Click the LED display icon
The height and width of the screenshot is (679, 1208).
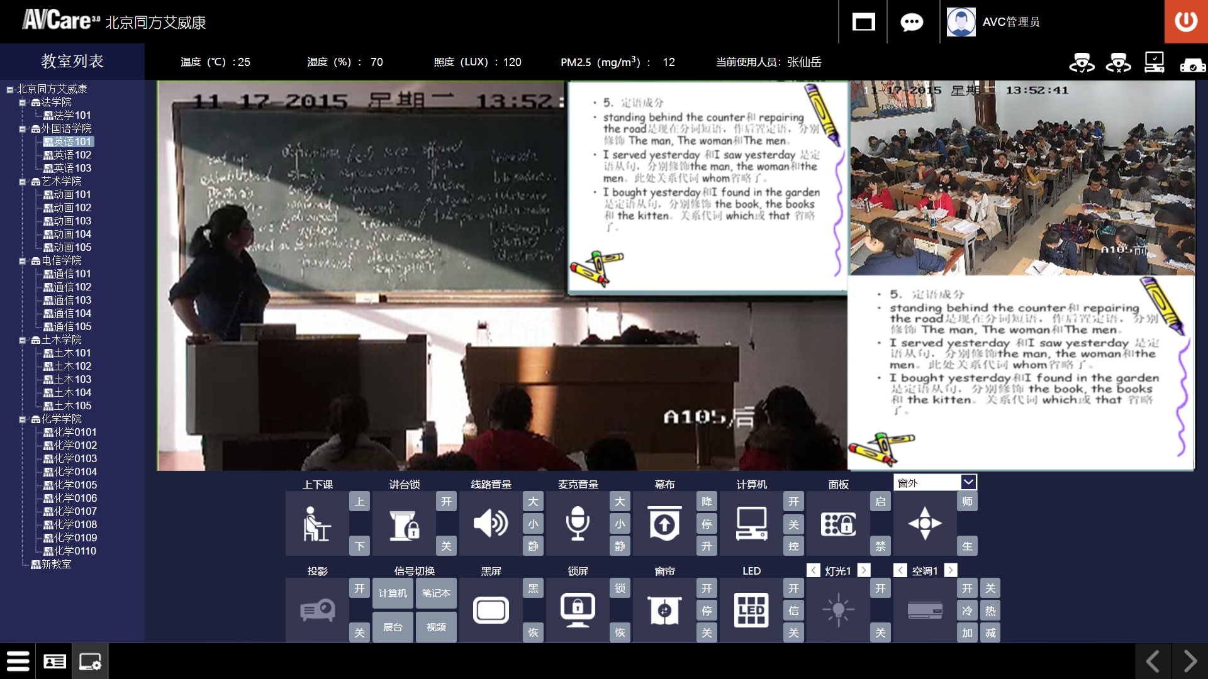coord(751,610)
